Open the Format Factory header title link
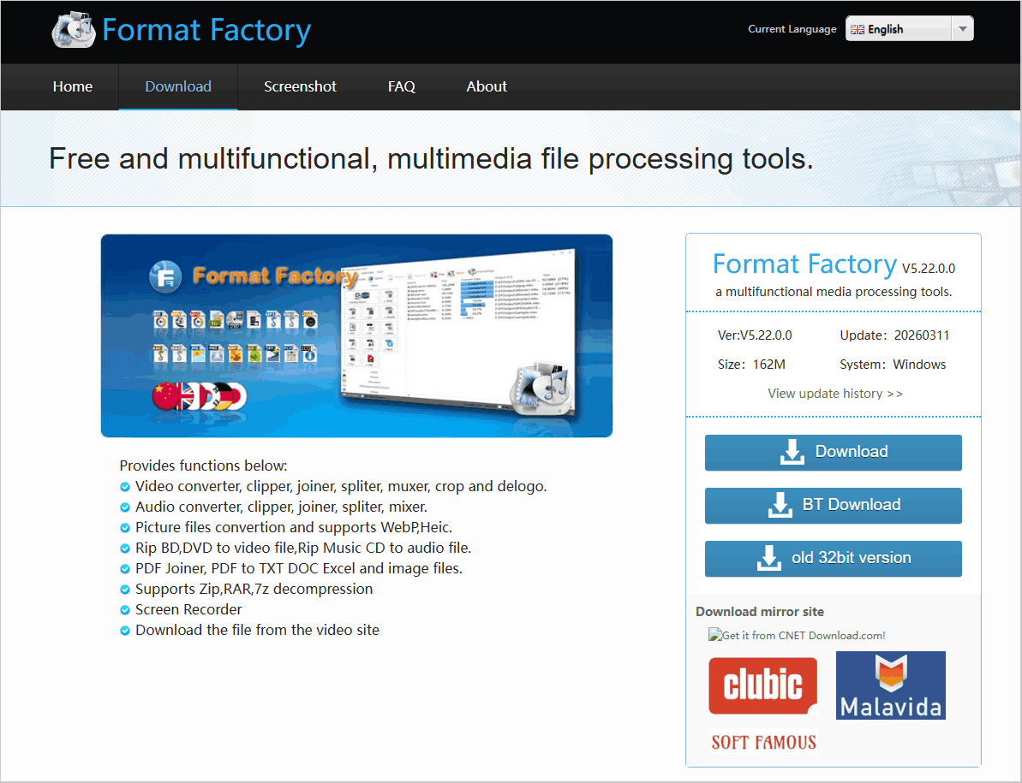Image resolution: width=1022 pixels, height=783 pixels. [x=206, y=30]
